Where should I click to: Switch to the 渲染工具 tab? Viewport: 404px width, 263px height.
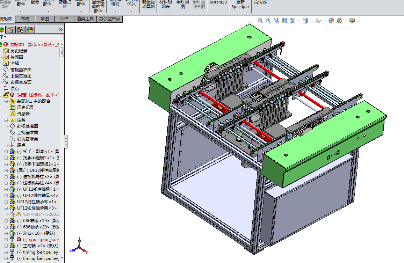[x=85, y=19]
